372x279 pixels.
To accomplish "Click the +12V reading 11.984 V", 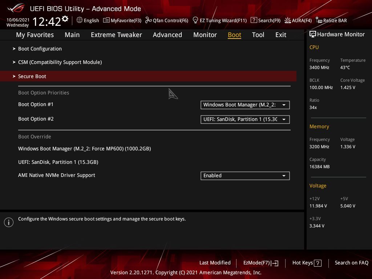I will [318, 206].
